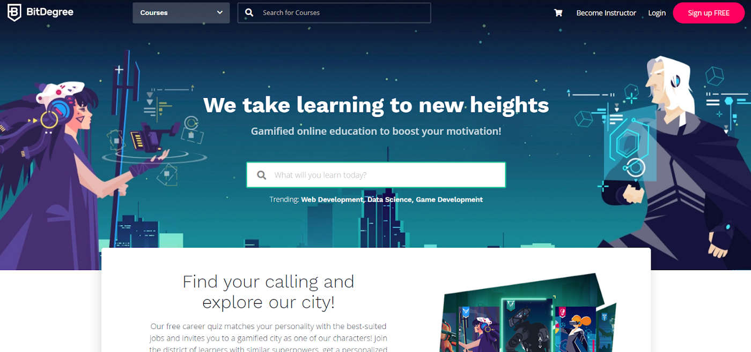Open the Courses menu
This screenshot has width=751, height=352.
tap(181, 13)
